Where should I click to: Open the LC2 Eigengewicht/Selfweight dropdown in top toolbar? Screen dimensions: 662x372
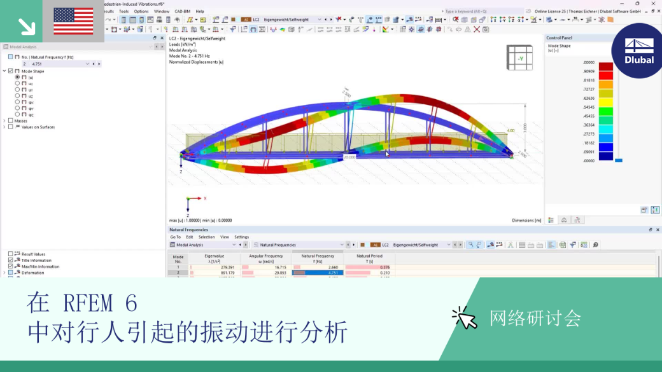(319, 20)
